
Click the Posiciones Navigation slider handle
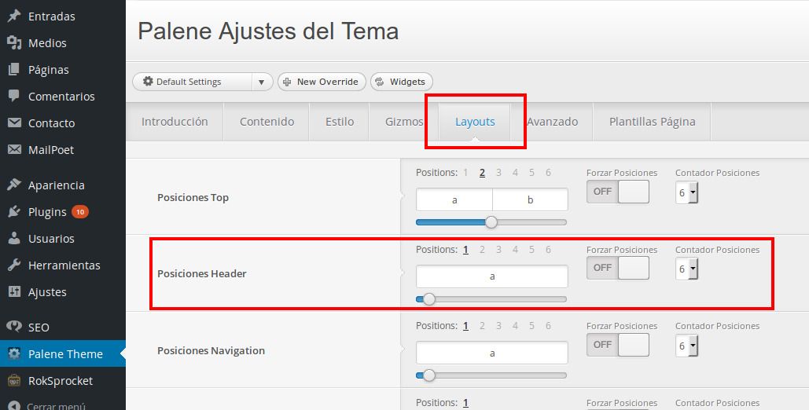[x=428, y=375]
